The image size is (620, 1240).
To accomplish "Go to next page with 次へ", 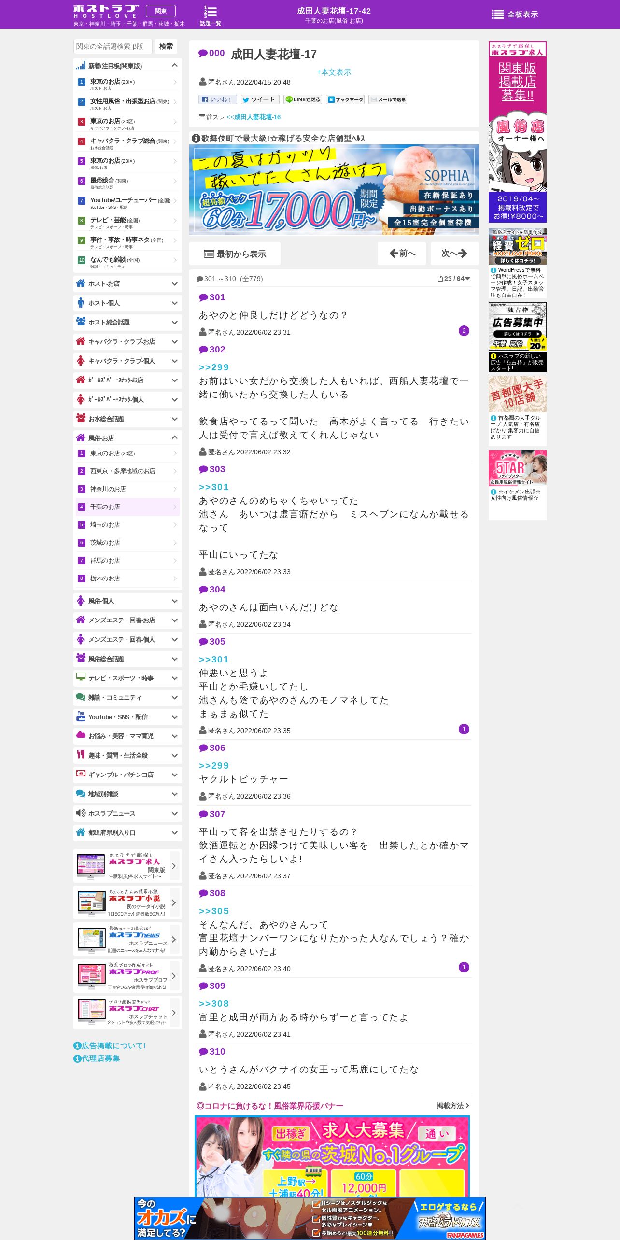I will click(x=454, y=254).
